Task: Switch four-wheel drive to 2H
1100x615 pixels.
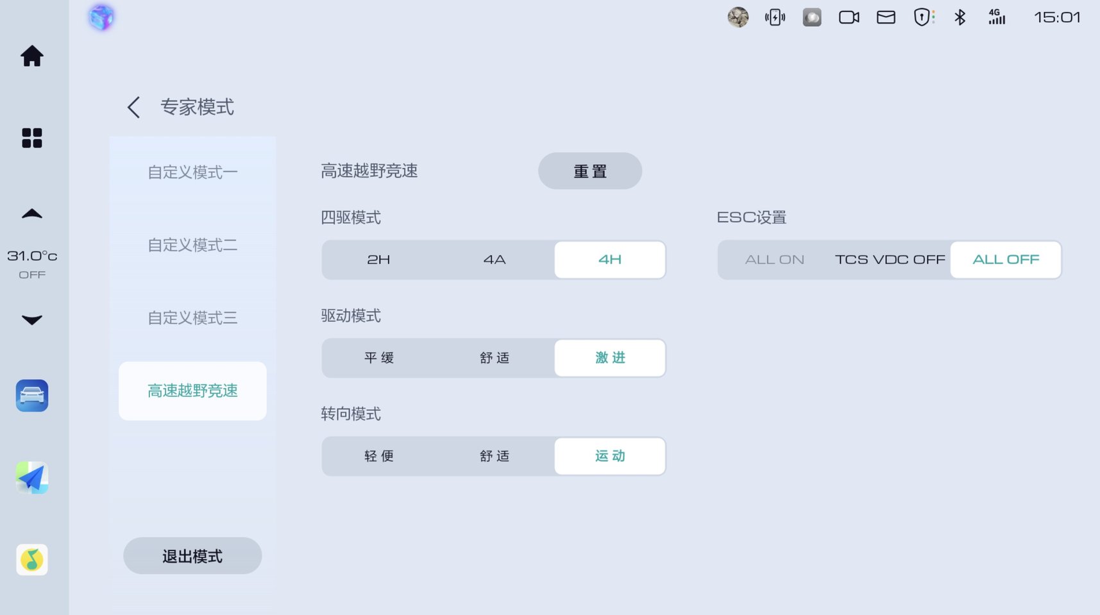Action: (x=378, y=260)
